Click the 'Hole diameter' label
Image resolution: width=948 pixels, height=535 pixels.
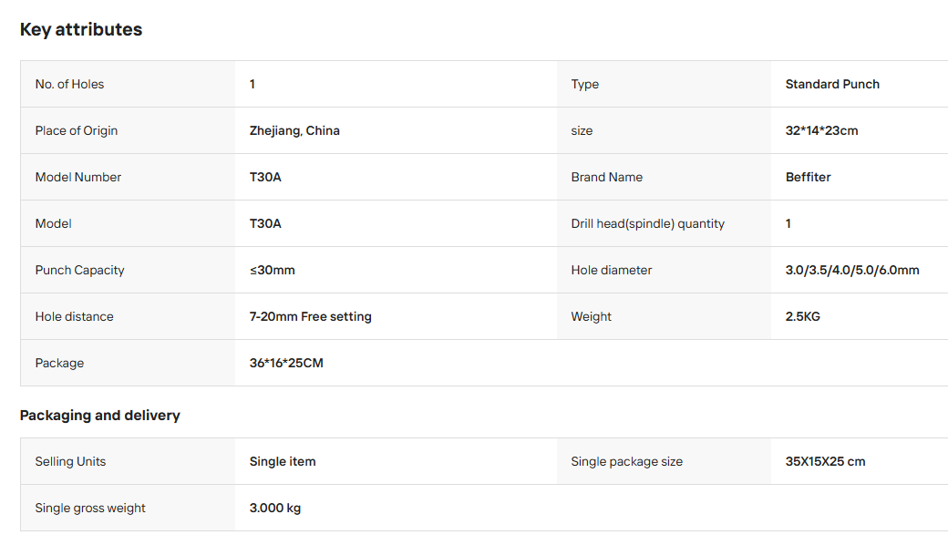612,270
